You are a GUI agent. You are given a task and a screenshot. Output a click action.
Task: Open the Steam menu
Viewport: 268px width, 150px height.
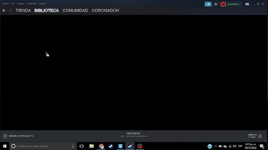point(5,4)
